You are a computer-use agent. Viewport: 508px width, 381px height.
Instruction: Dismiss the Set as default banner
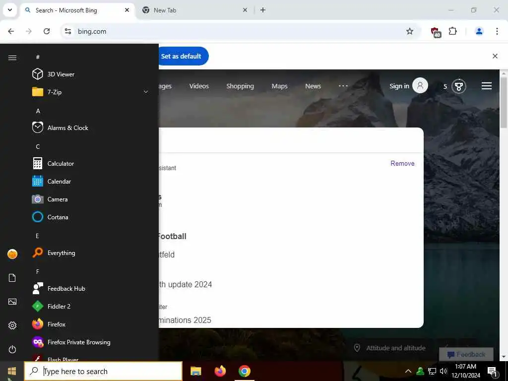pos(495,56)
